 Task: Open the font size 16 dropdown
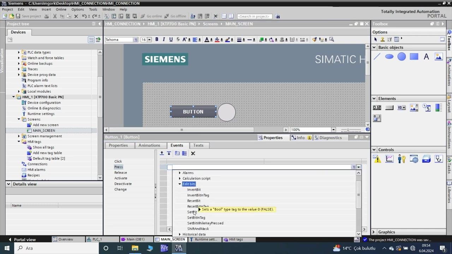(149, 40)
